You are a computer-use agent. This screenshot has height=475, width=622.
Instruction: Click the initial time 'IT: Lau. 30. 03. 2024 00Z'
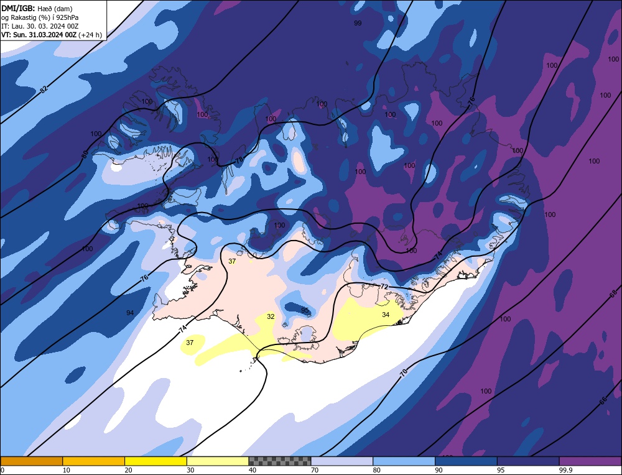click(40, 26)
